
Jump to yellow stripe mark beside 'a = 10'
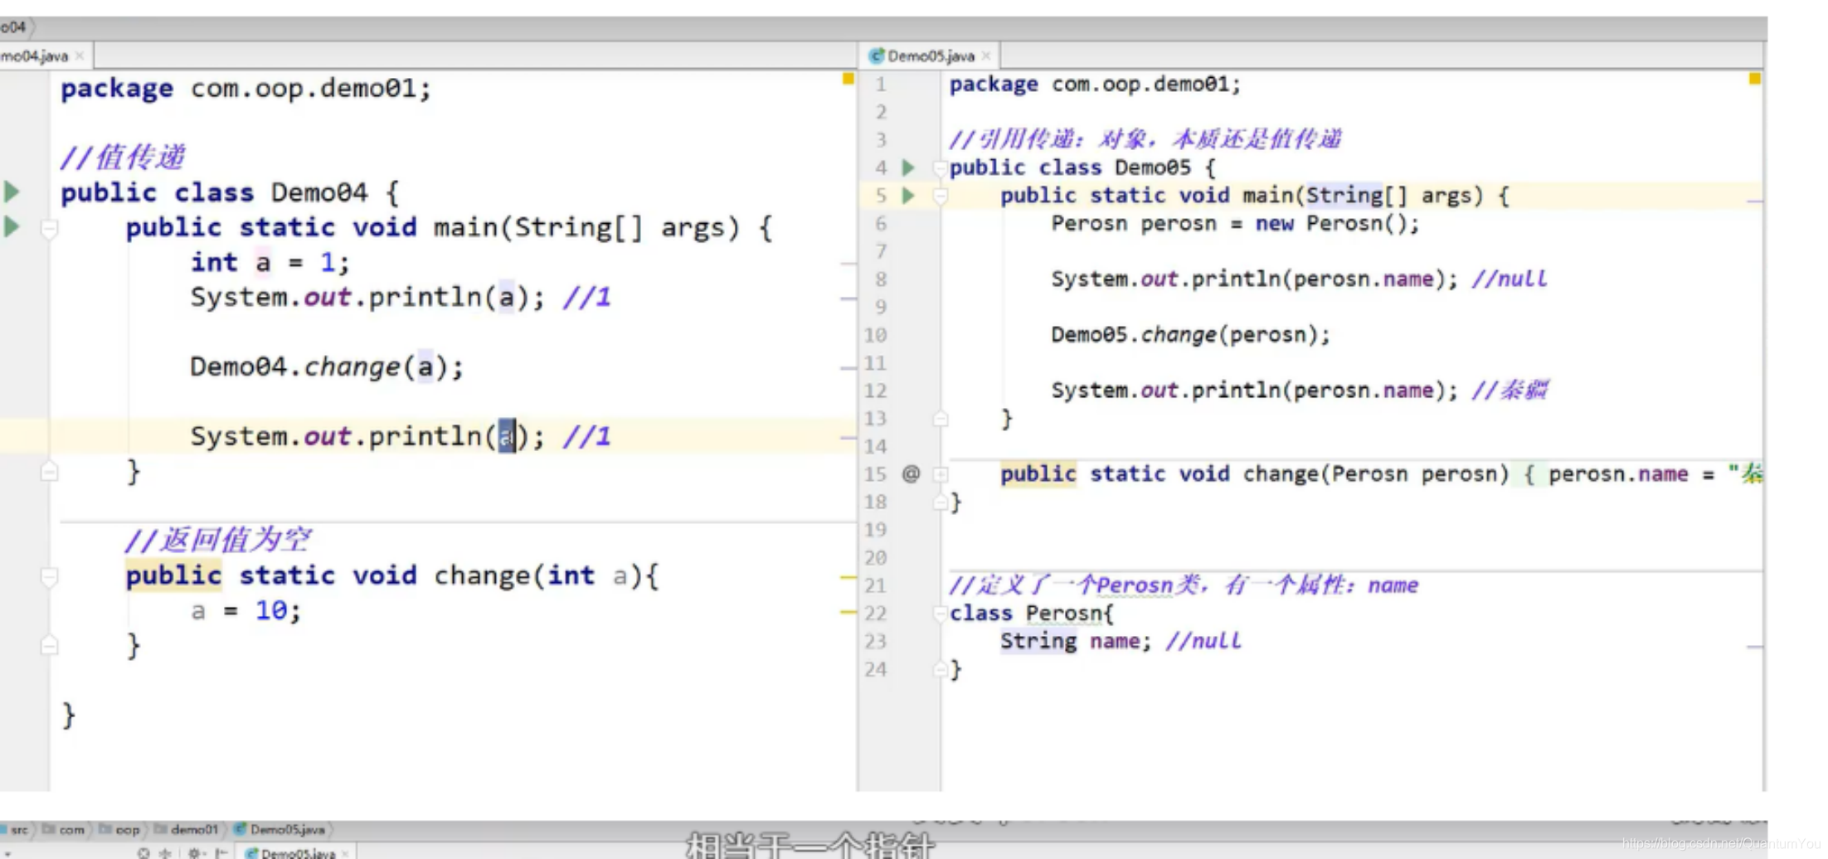pyautogui.click(x=848, y=612)
